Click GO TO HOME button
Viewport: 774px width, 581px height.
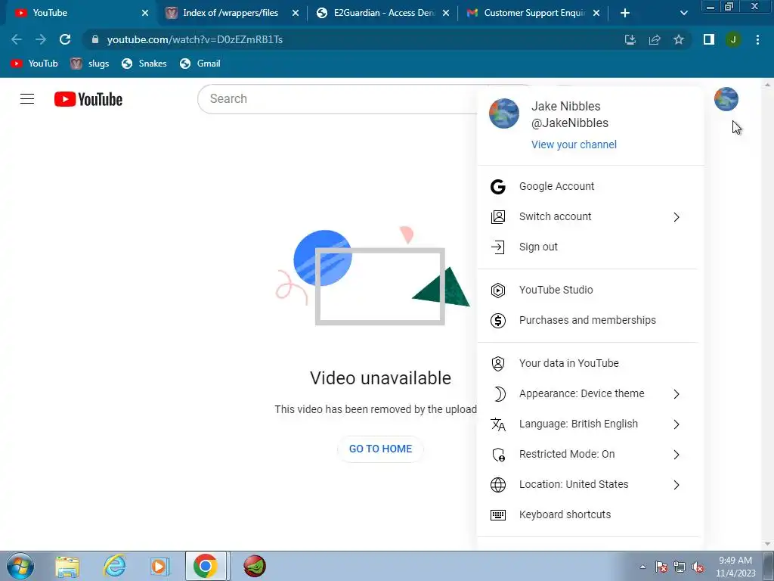380,449
